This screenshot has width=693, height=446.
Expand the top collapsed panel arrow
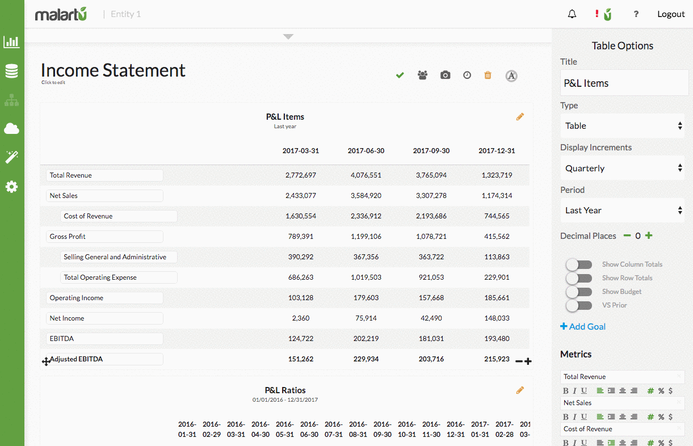coord(288,36)
